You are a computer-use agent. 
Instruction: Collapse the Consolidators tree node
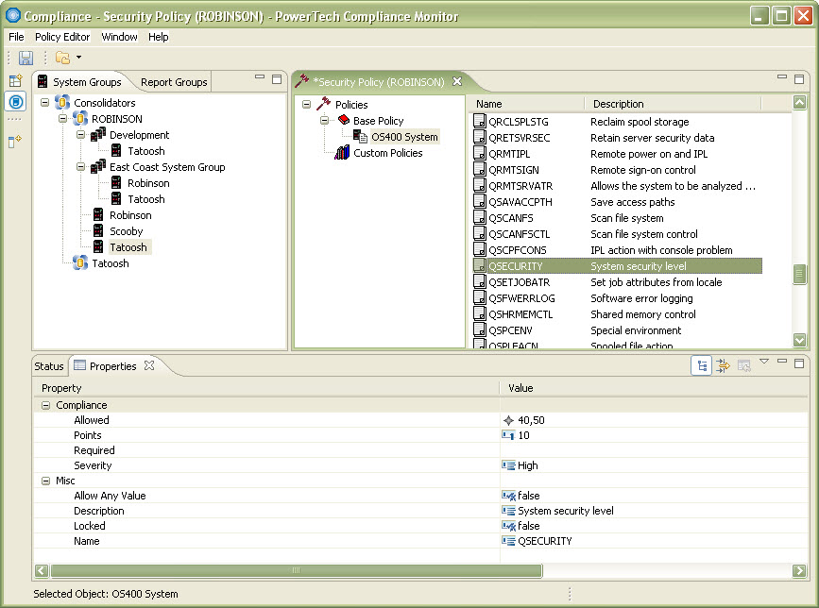pyautogui.click(x=45, y=103)
